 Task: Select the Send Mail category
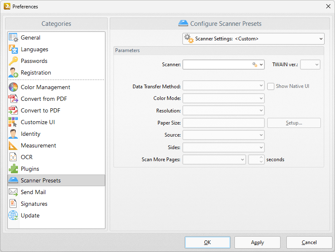coord(57,192)
